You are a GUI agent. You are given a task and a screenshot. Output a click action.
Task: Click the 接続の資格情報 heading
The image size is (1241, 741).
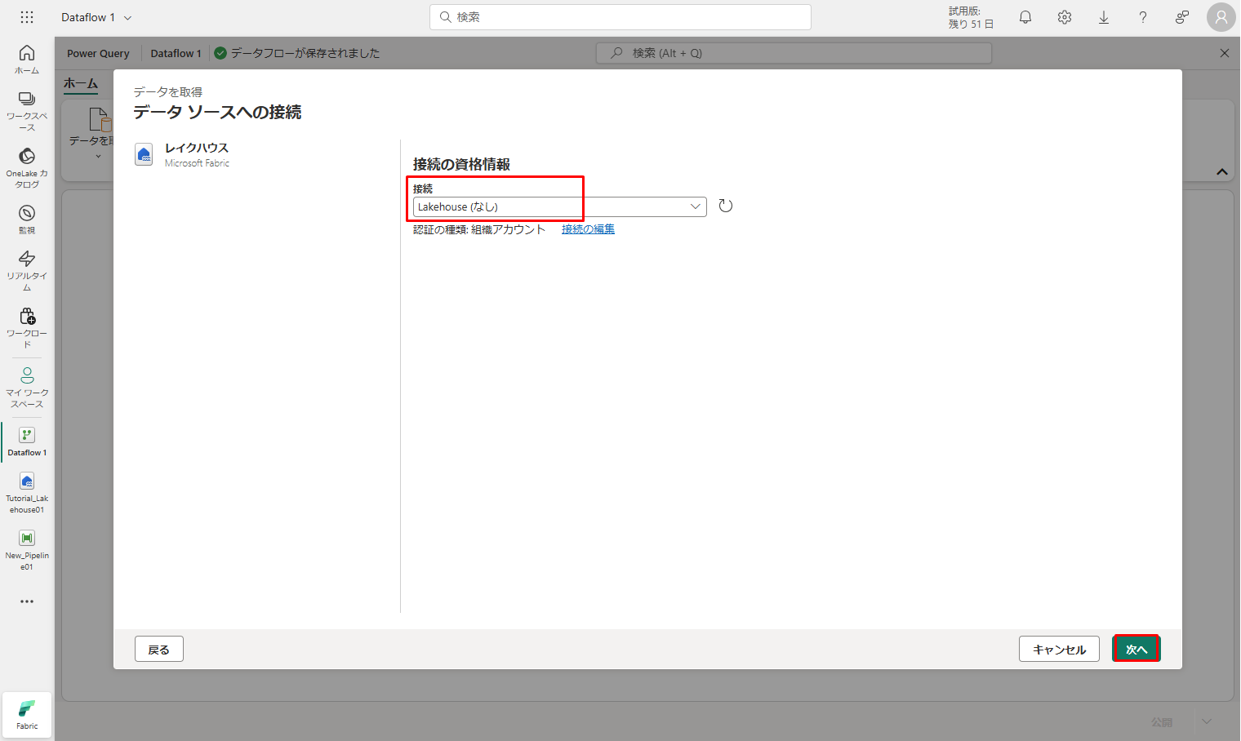click(462, 164)
